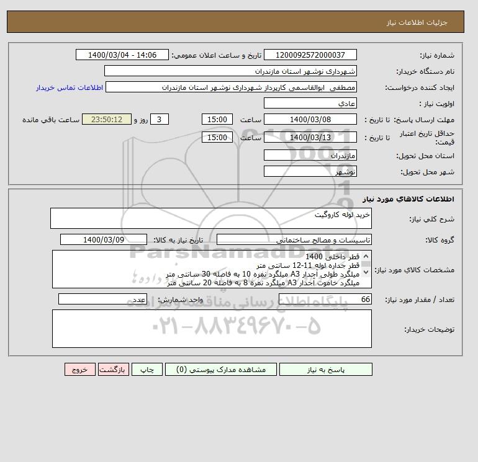The width and height of the screenshot is (478, 462).
Task: Click the label شهر محل تحویل
Action: (x=427, y=172)
